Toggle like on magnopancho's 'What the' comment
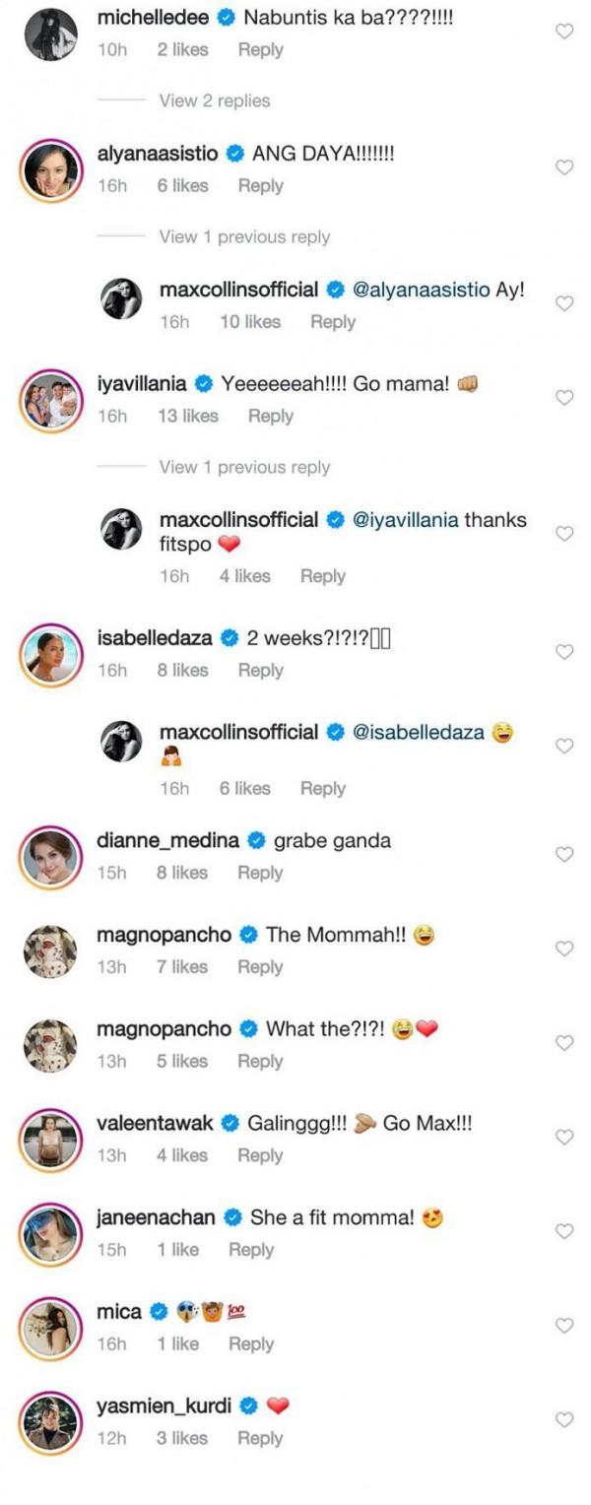 pyautogui.click(x=564, y=1043)
